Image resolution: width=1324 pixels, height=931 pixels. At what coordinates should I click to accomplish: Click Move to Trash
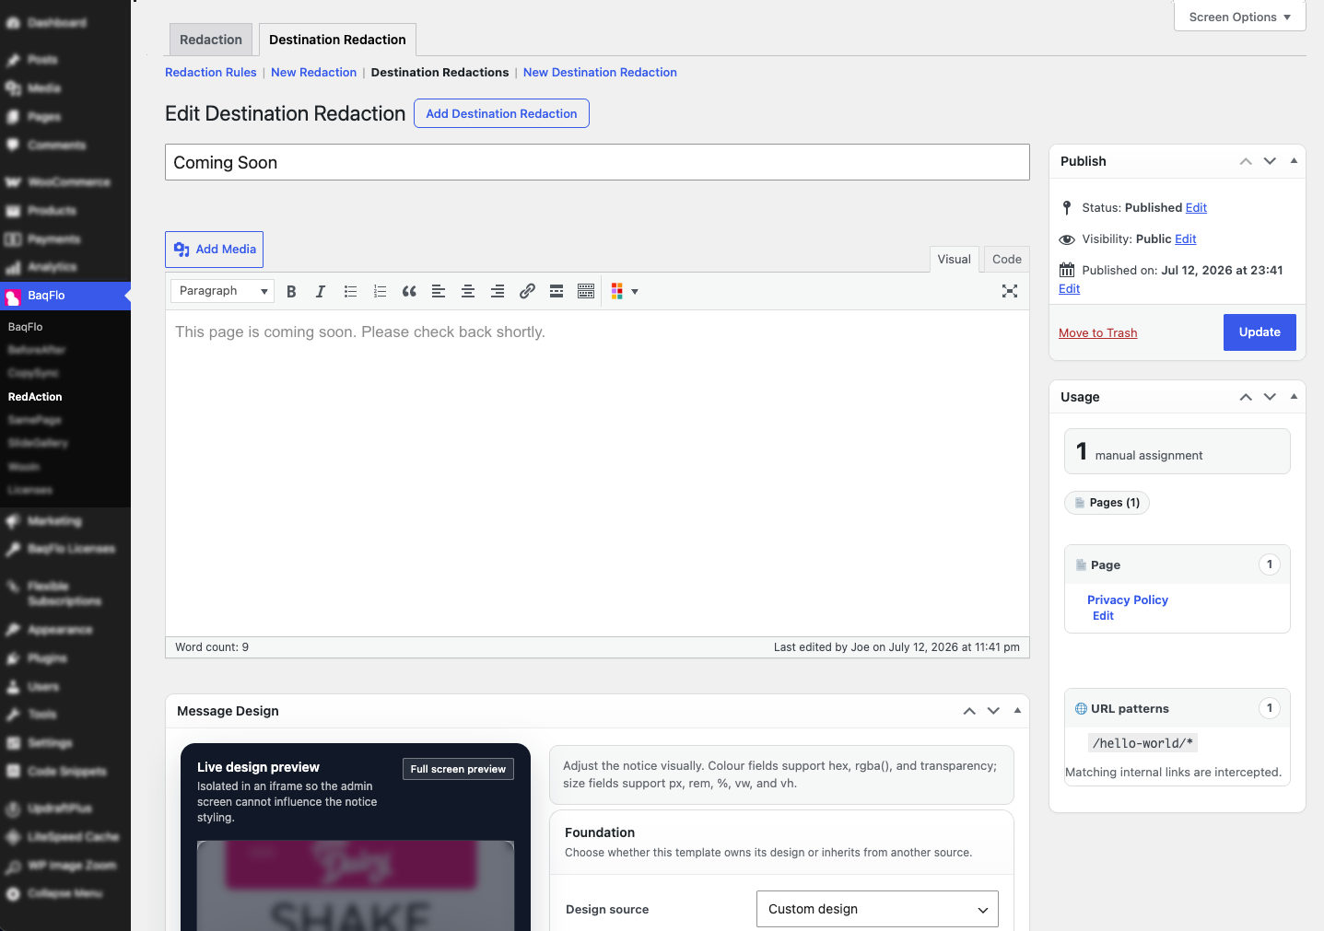1097,333
